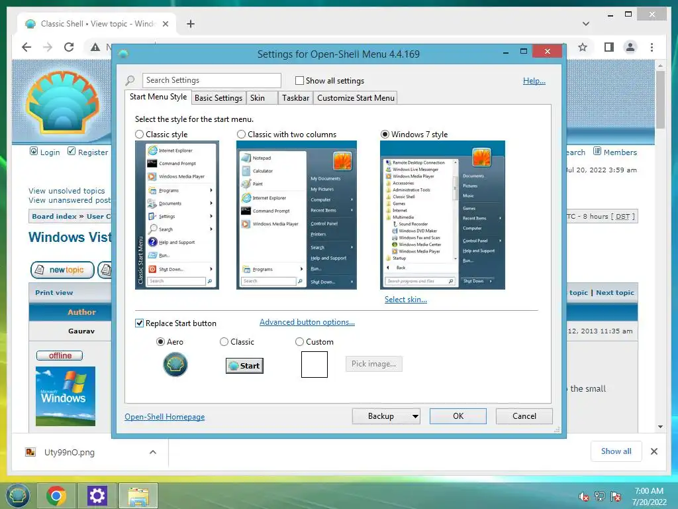Open the Taskbar tab
The height and width of the screenshot is (509, 678).
pyautogui.click(x=296, y=98)
